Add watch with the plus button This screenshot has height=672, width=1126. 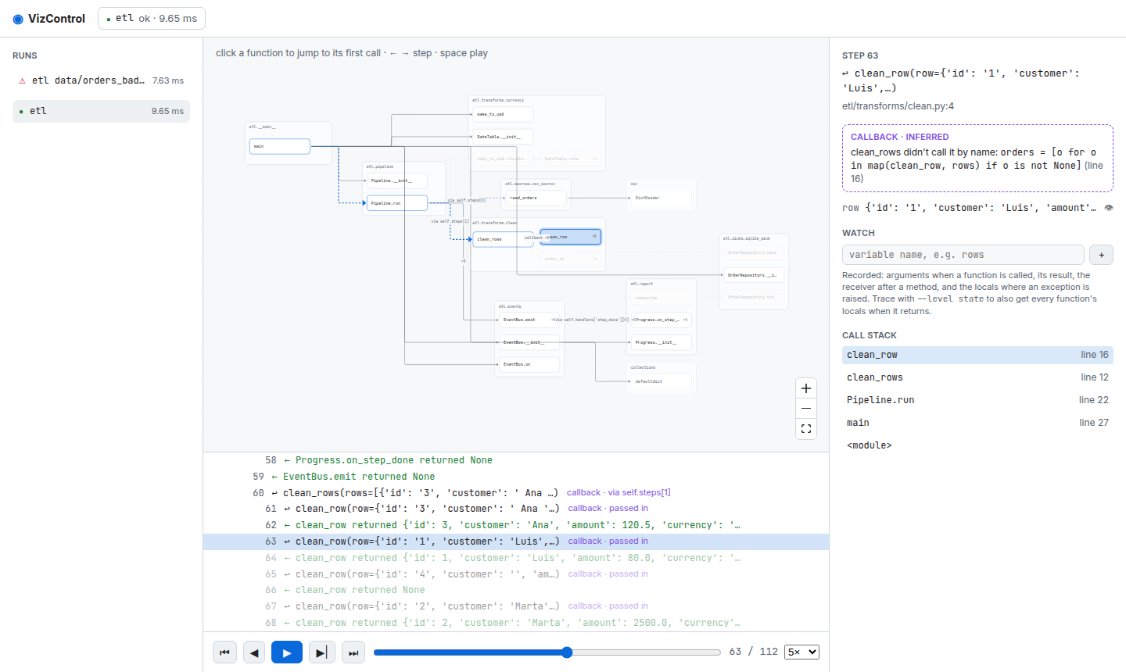1101,255
